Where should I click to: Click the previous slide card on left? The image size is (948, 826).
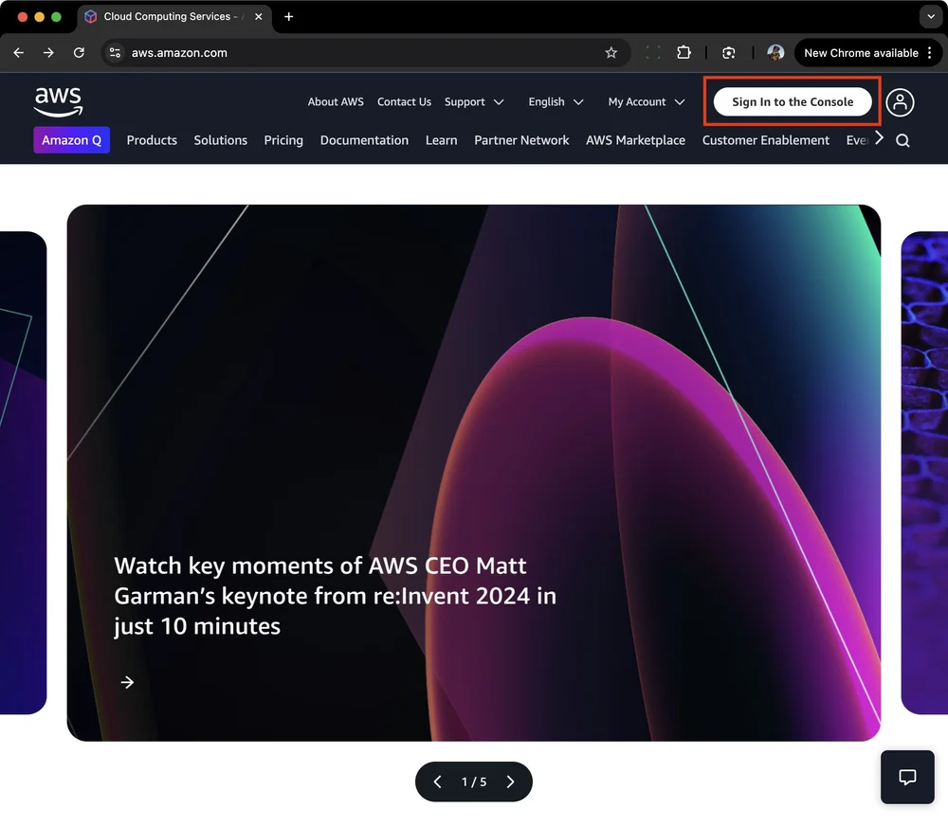tap(23, 473)
